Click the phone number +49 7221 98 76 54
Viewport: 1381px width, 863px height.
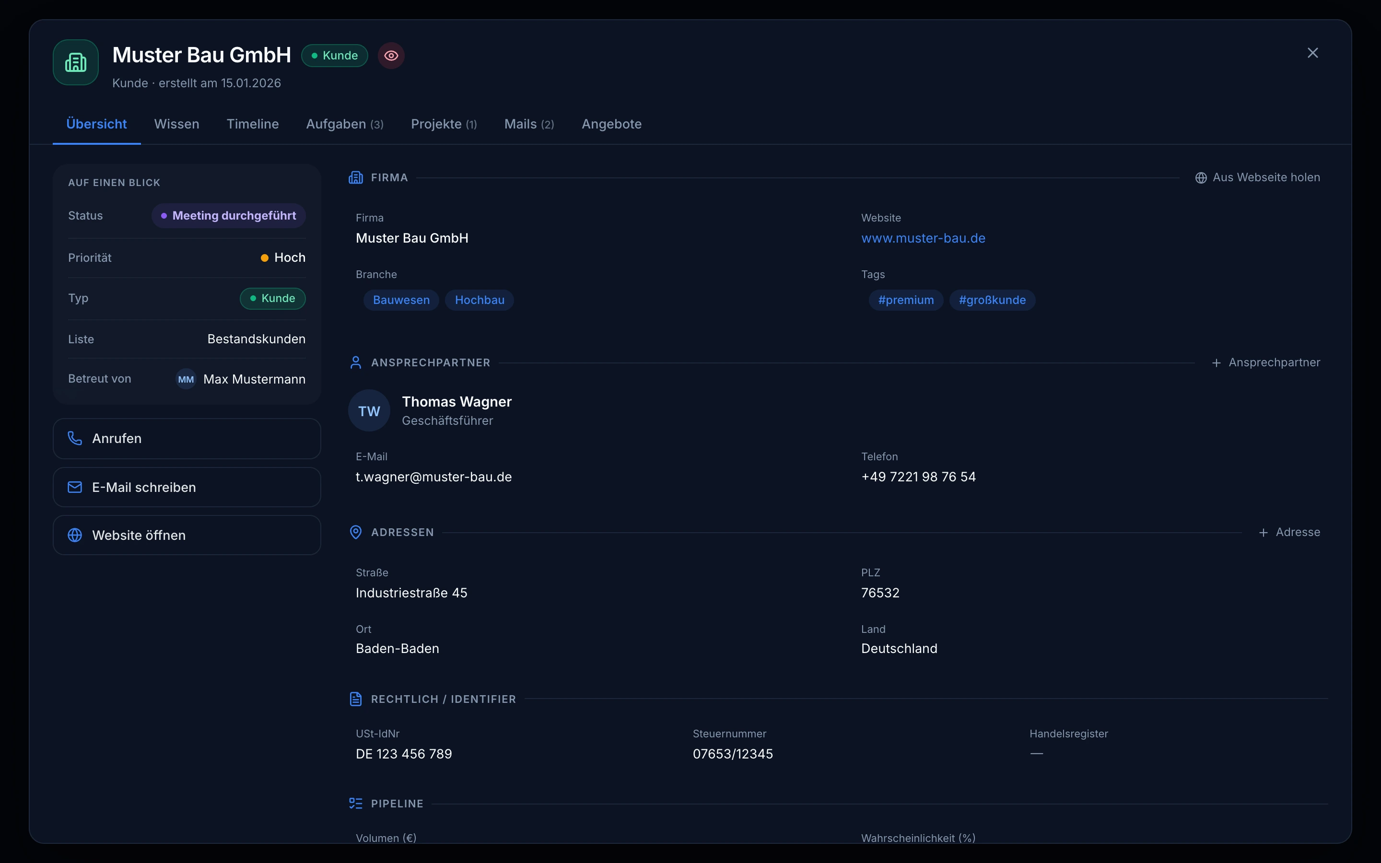coord(918,477)
